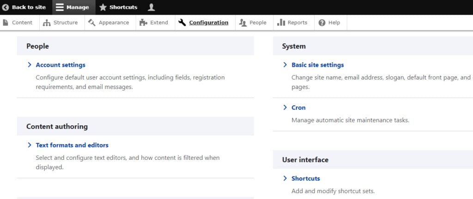The image size is (473, 199).
Task: Click the System section heading
Action: pyautogui.click(x=294, y=46)
